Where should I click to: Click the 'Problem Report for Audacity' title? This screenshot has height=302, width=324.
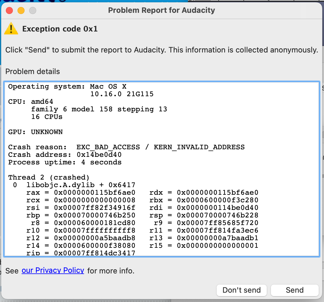(162, 10)
